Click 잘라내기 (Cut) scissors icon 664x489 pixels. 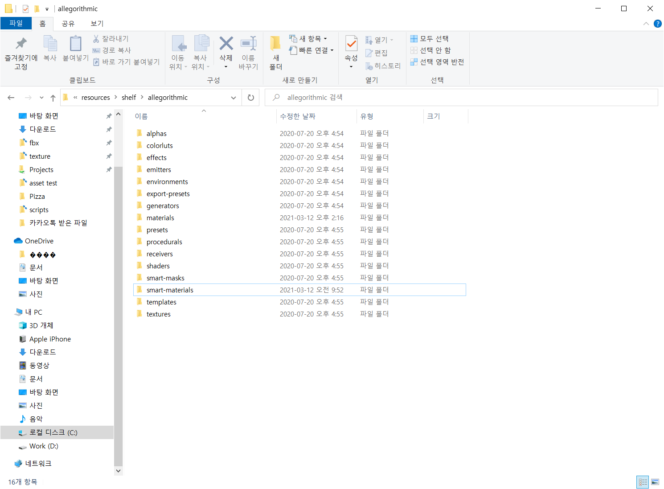point(96,39)
